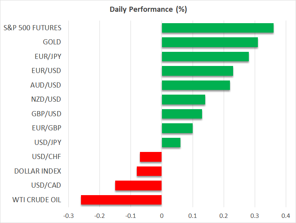Select the DOLLAR INDEX text label
This screenshot has width=296, height=223.
tap(38, 171)
